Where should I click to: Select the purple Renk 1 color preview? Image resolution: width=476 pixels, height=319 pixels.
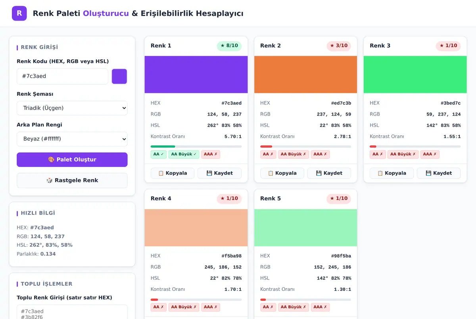(x=196, y=74)
